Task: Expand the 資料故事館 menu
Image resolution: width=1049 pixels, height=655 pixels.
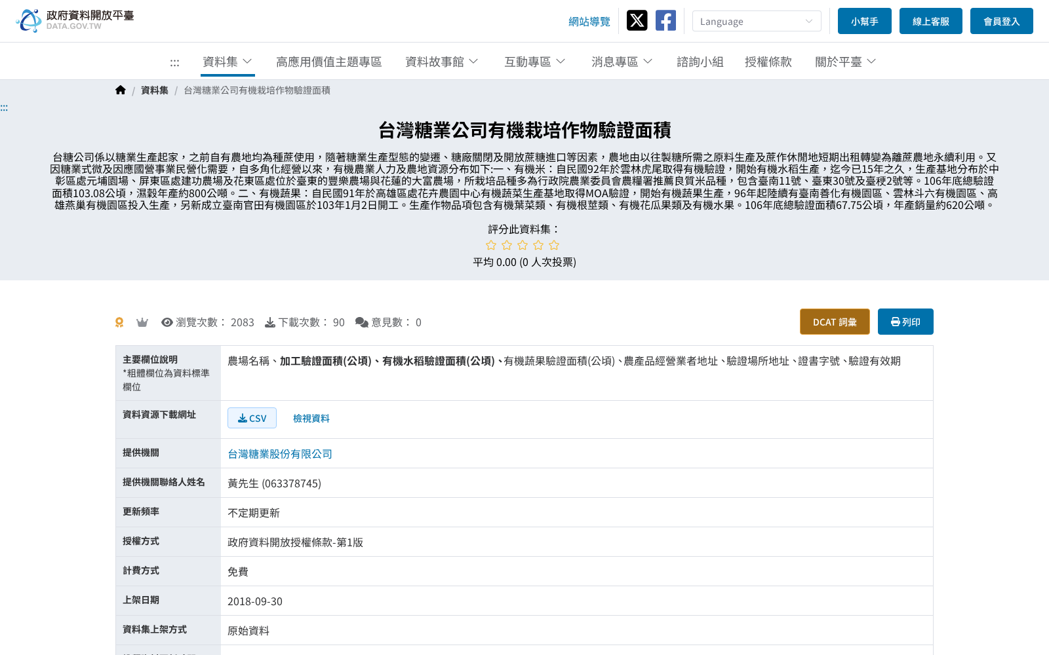Action: [442, 62]
